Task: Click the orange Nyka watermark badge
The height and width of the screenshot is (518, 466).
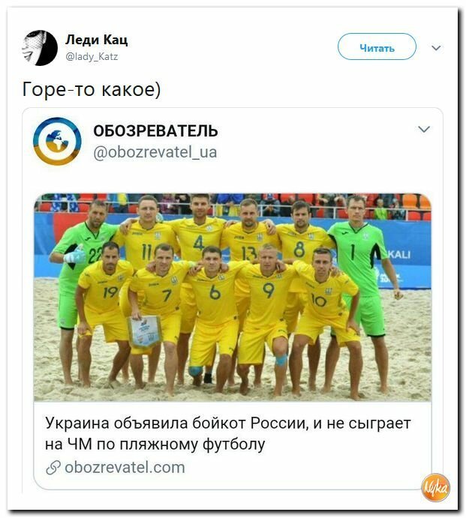Action: 435,487
